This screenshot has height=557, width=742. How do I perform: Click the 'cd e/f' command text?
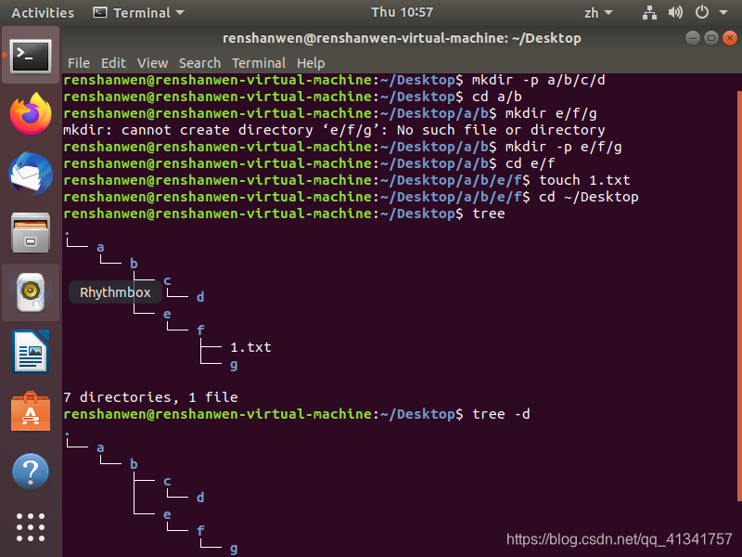coord(530,163)
